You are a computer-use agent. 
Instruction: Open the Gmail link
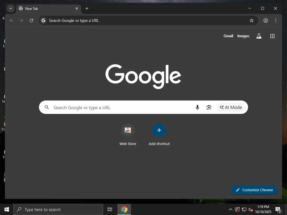click(x=228, y=36)
